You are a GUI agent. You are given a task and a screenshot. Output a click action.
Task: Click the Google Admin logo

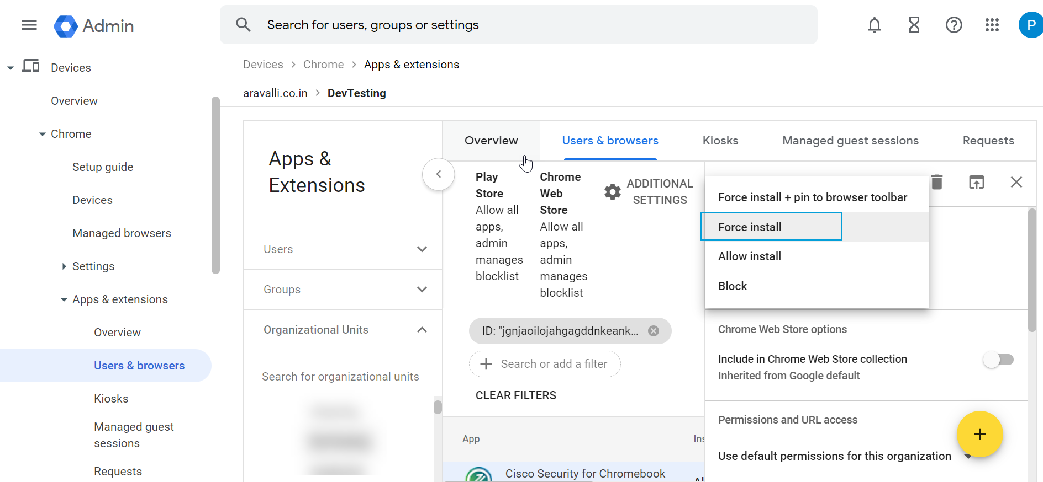coord(94,26)
